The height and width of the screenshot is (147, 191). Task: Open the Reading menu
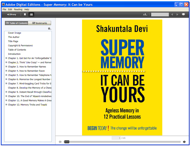click(x=18, y=9)
